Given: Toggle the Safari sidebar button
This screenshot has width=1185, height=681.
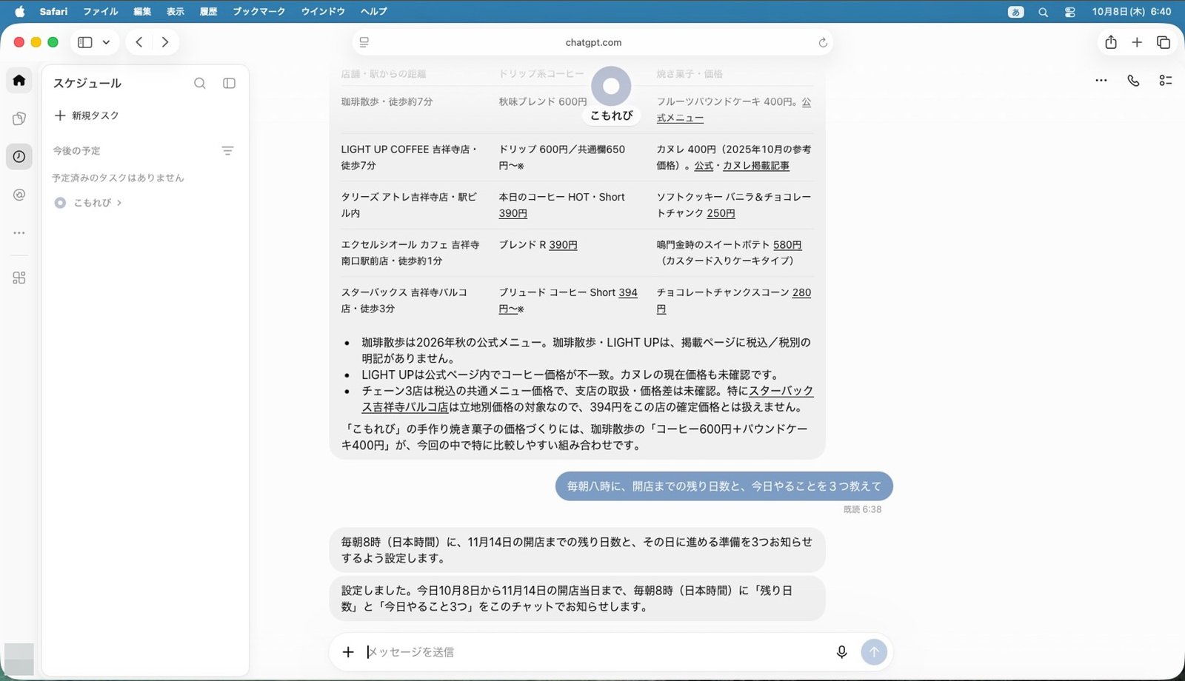Looking at the screenshot, I should pos(85,42).
